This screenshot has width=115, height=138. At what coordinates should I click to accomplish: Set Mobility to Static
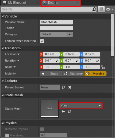pyautogui.click(x=51, y=73)
